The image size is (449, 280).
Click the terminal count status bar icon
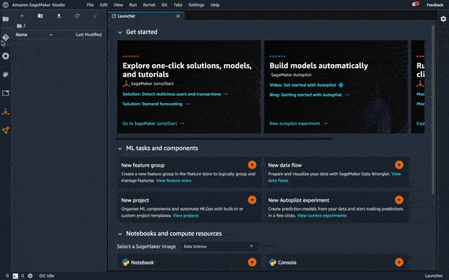tap(15, 276)
